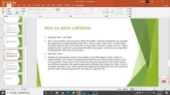
Task: Click the Cut scissors icon
Action: [7, 9]
